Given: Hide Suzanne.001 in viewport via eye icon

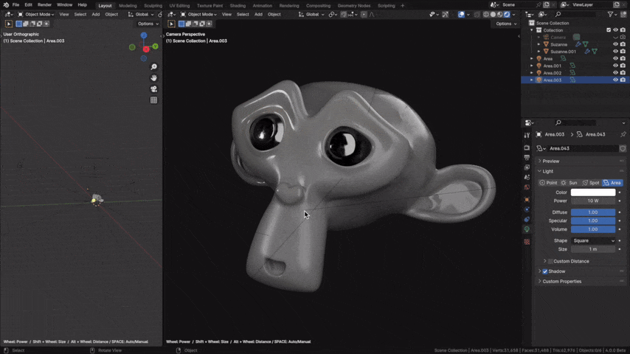Looking at the screenshot, I should click(x=615, y=52).
